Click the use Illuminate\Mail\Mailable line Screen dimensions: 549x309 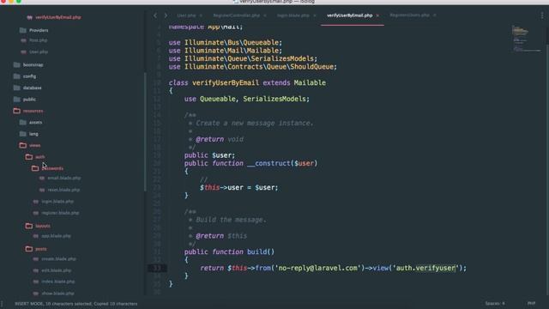coord(225,51)
